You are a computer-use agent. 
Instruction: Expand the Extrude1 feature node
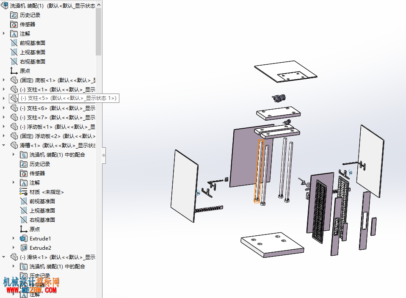tap(14, 238)
